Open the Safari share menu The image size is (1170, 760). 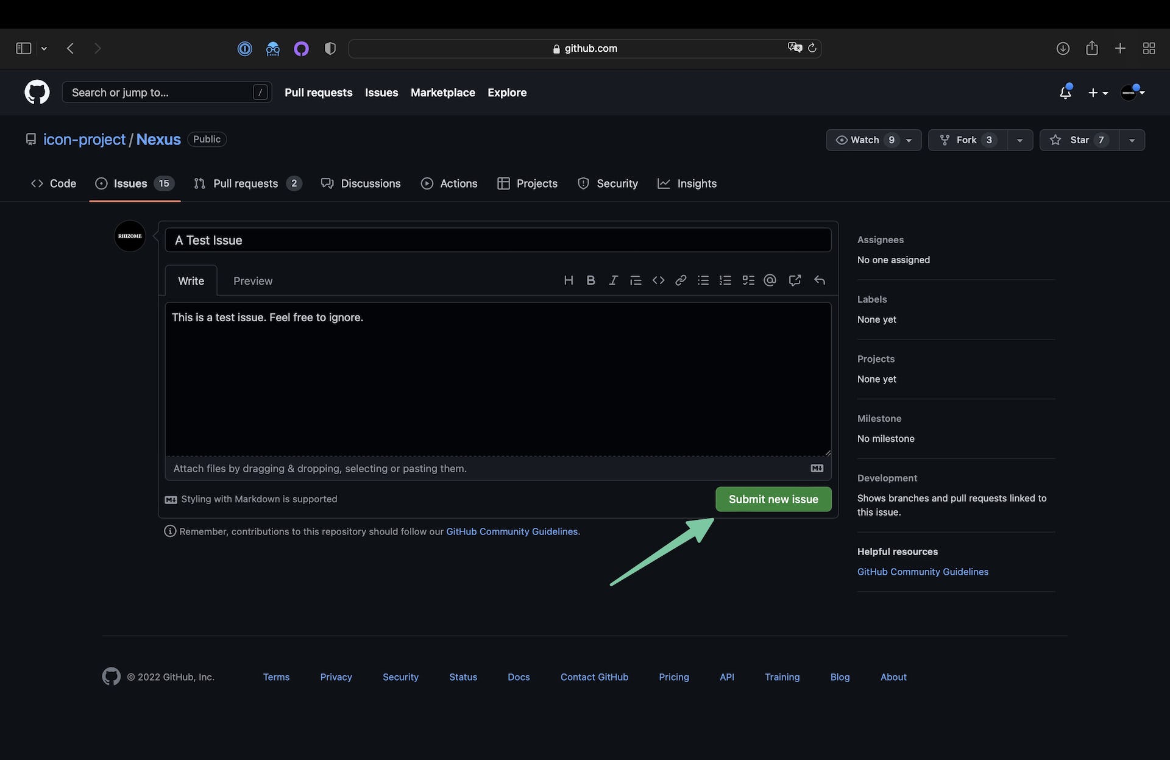click(x=1092, y=48)
